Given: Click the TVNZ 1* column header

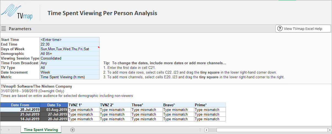Looking at the screenshot, I should pyautogui.click(x=84, y=105).
